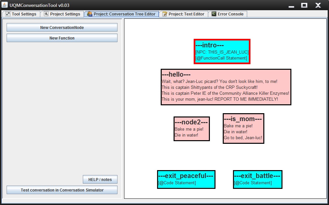Click the New Function button
Viewport: 329px width, 205px height.
pyautogui.click(x=62, y=38)
